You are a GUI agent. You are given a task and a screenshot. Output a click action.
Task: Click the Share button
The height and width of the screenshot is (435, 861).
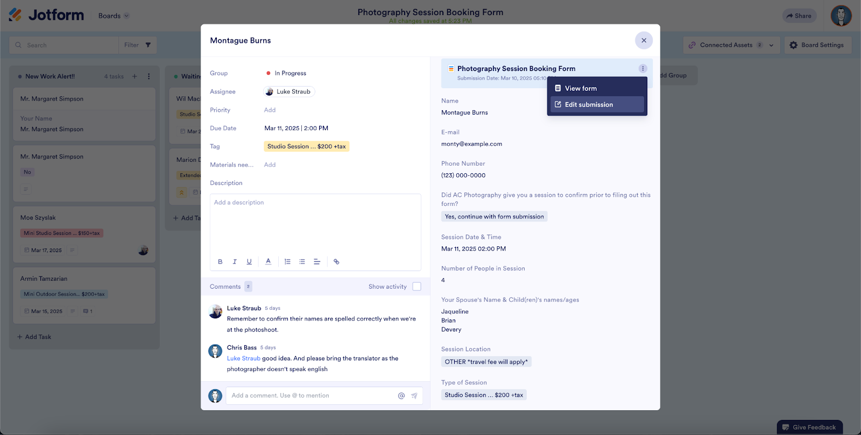[799, 16]
